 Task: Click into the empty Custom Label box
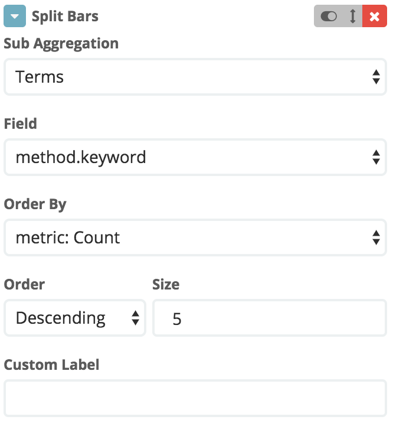click(x=195, y=398)
